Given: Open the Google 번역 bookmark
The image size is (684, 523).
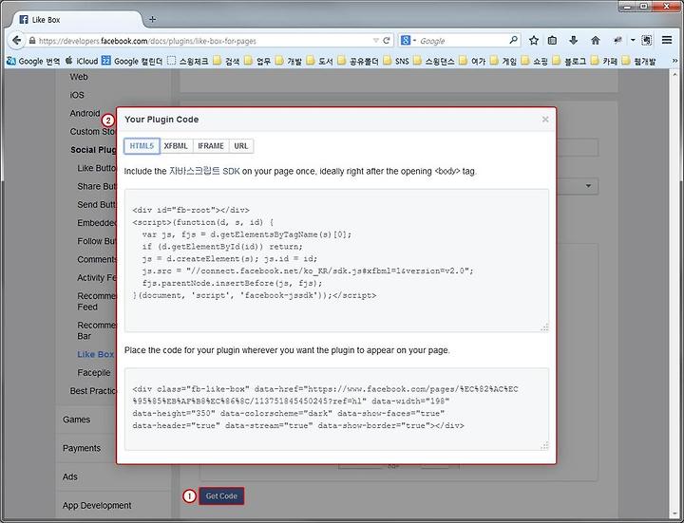Looking at the screenshot, I should point(33,61).
